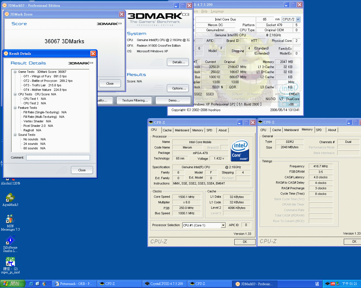Open Mainboard tab in right CPU-Z window
361x288 pixels.
click(x=291, y=130)
